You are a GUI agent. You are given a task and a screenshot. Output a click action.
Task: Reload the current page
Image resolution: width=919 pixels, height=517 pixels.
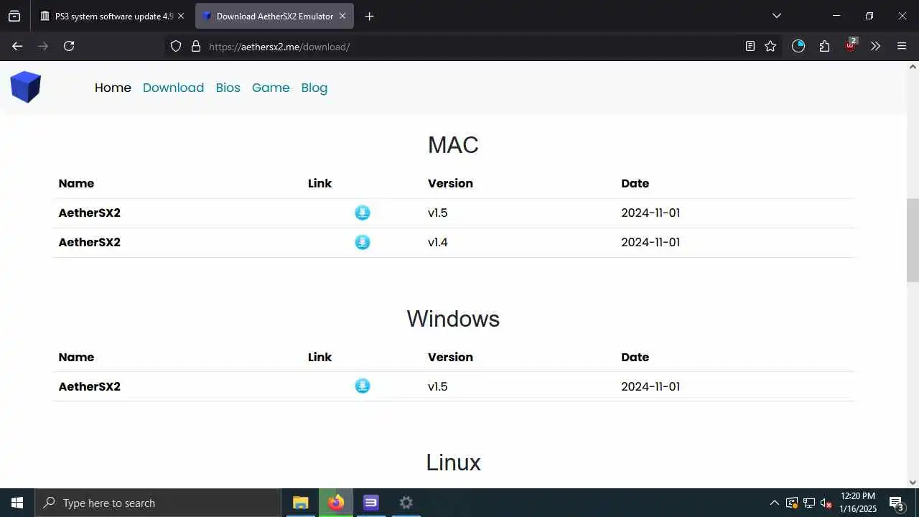(69, 46)
